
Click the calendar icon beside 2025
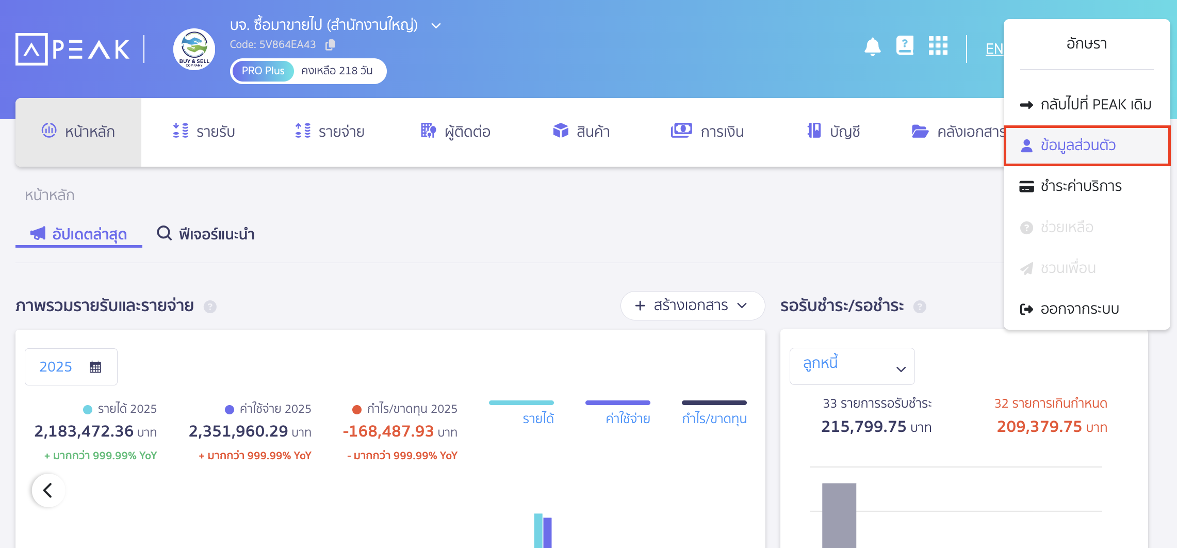coord(95,367)
